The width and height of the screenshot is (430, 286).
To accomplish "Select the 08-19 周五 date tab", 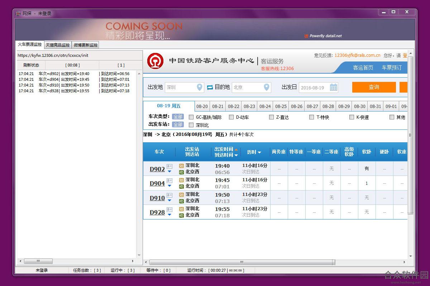I will (169, 106).
